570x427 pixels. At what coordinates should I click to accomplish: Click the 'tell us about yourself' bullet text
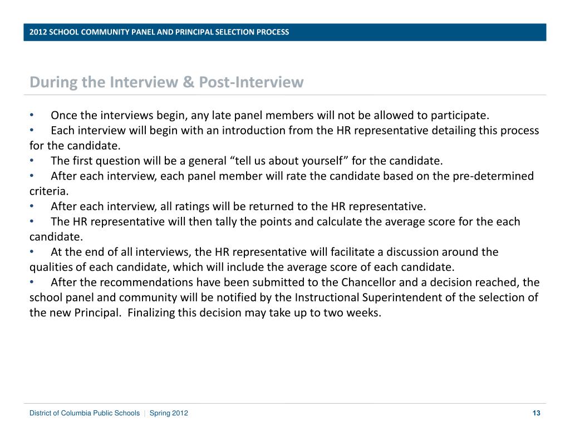coord(246,161)
